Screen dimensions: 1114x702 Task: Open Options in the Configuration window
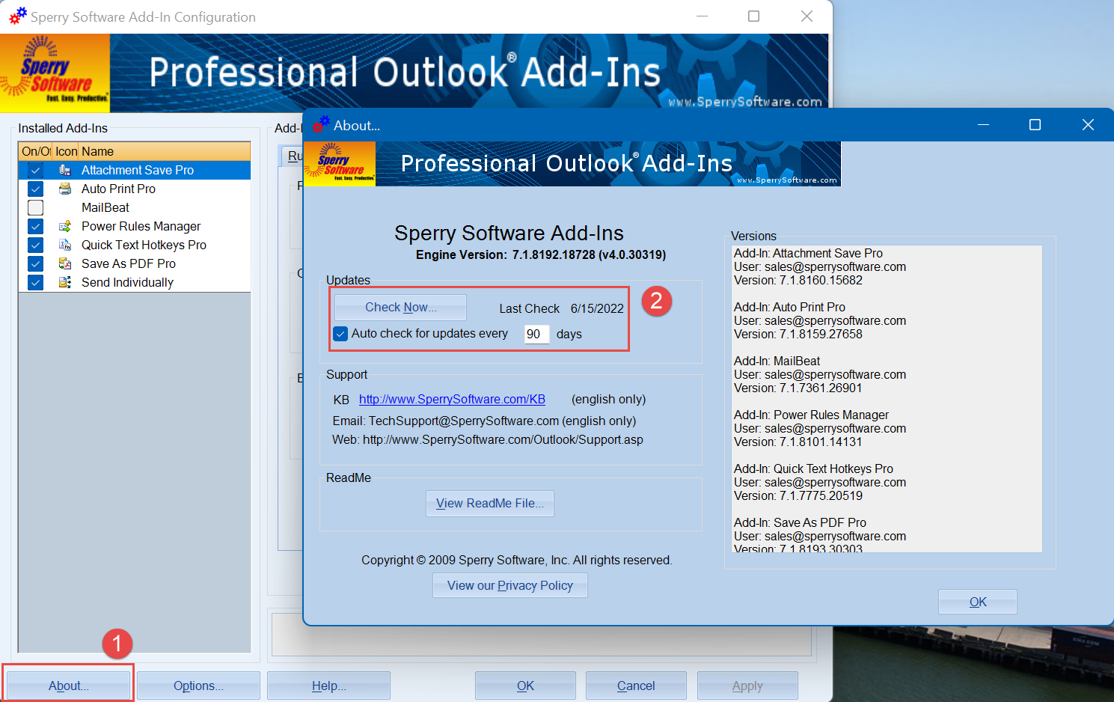tap(198, 686)
